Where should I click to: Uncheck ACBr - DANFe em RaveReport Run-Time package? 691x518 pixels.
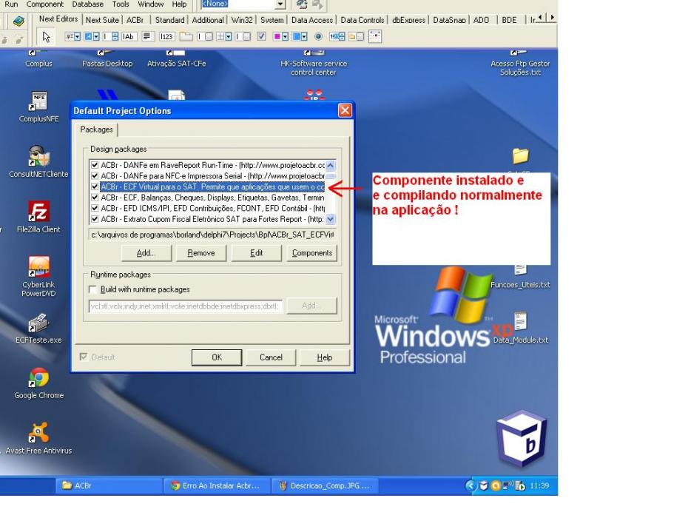(94, 165)
